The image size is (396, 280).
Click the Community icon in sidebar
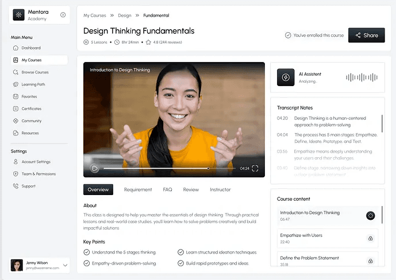(16, 120)
